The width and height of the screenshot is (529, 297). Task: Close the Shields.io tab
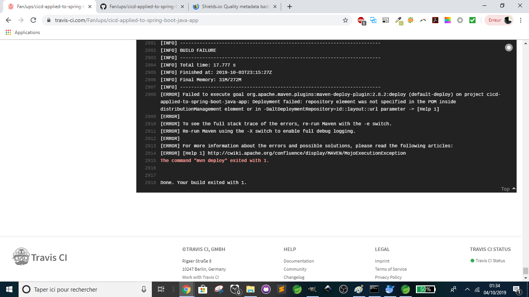(274, 7)
